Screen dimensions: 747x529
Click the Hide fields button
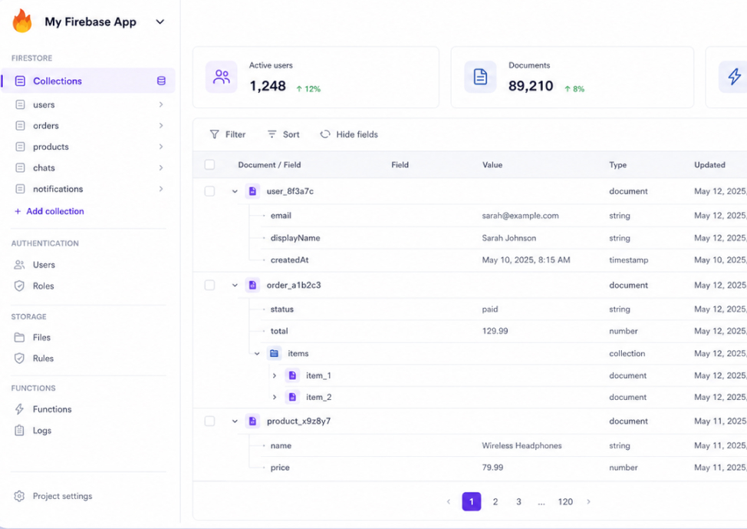349,134
